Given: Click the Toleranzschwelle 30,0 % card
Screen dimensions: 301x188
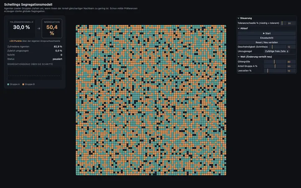Looking at the screenshot, I should coord(21,28).
